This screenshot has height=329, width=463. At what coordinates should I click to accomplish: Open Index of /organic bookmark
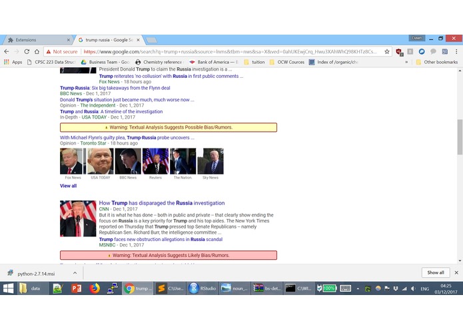click(x=334, y=62)
